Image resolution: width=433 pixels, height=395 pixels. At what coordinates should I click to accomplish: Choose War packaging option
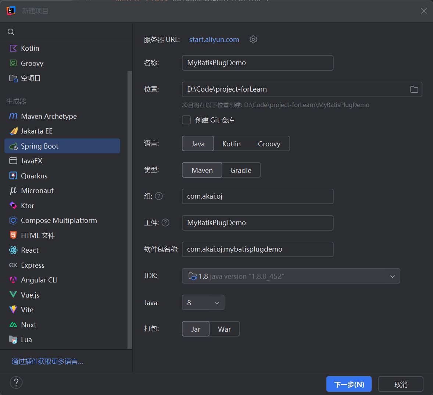[224, 329]
